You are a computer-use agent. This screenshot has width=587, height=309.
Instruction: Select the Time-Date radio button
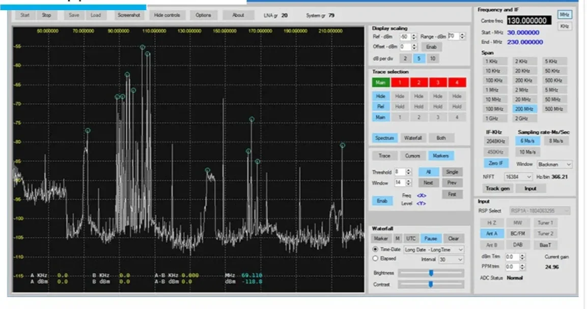375,250
